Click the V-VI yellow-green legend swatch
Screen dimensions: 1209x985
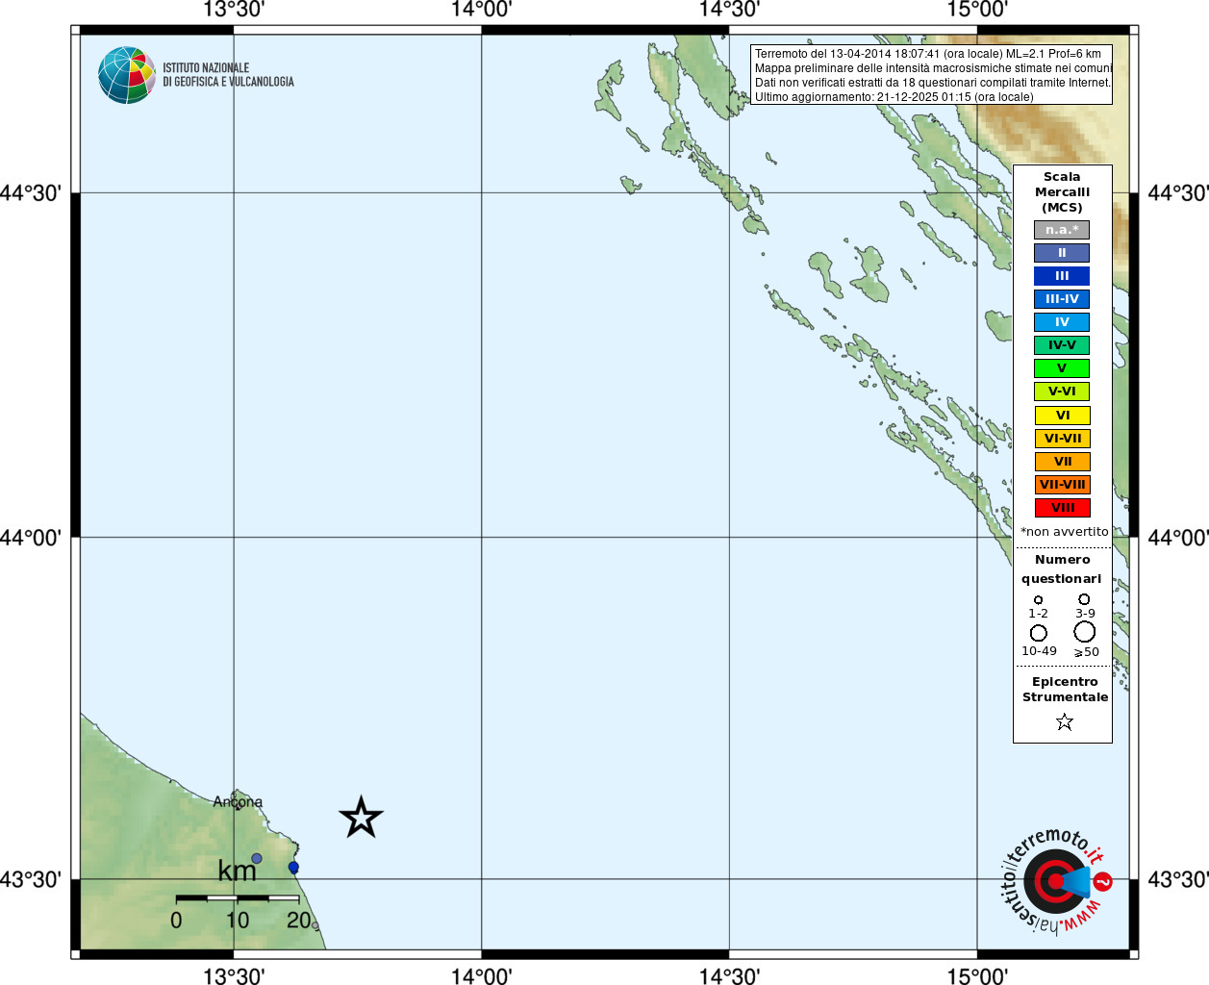1062,391
